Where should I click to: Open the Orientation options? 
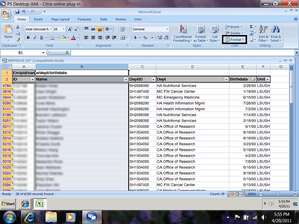point(108,29)
